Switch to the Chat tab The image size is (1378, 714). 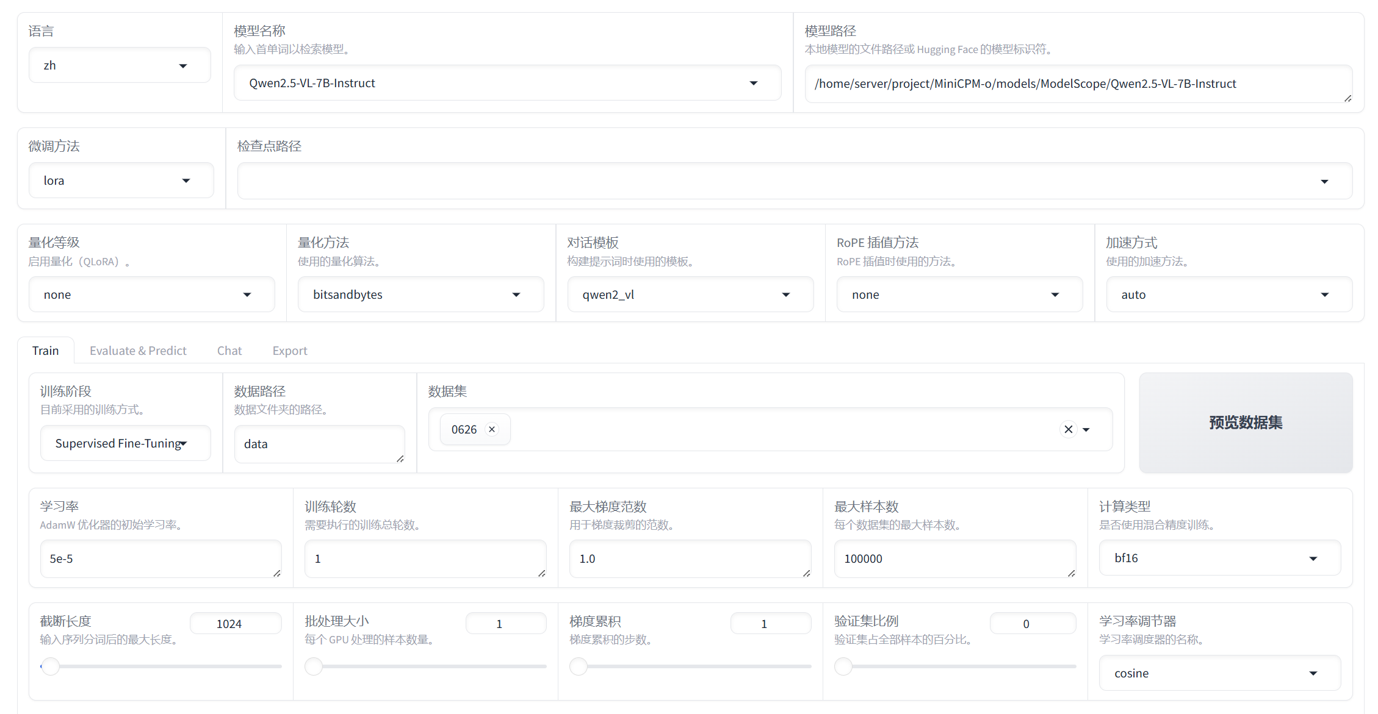[x=229, y=351]
